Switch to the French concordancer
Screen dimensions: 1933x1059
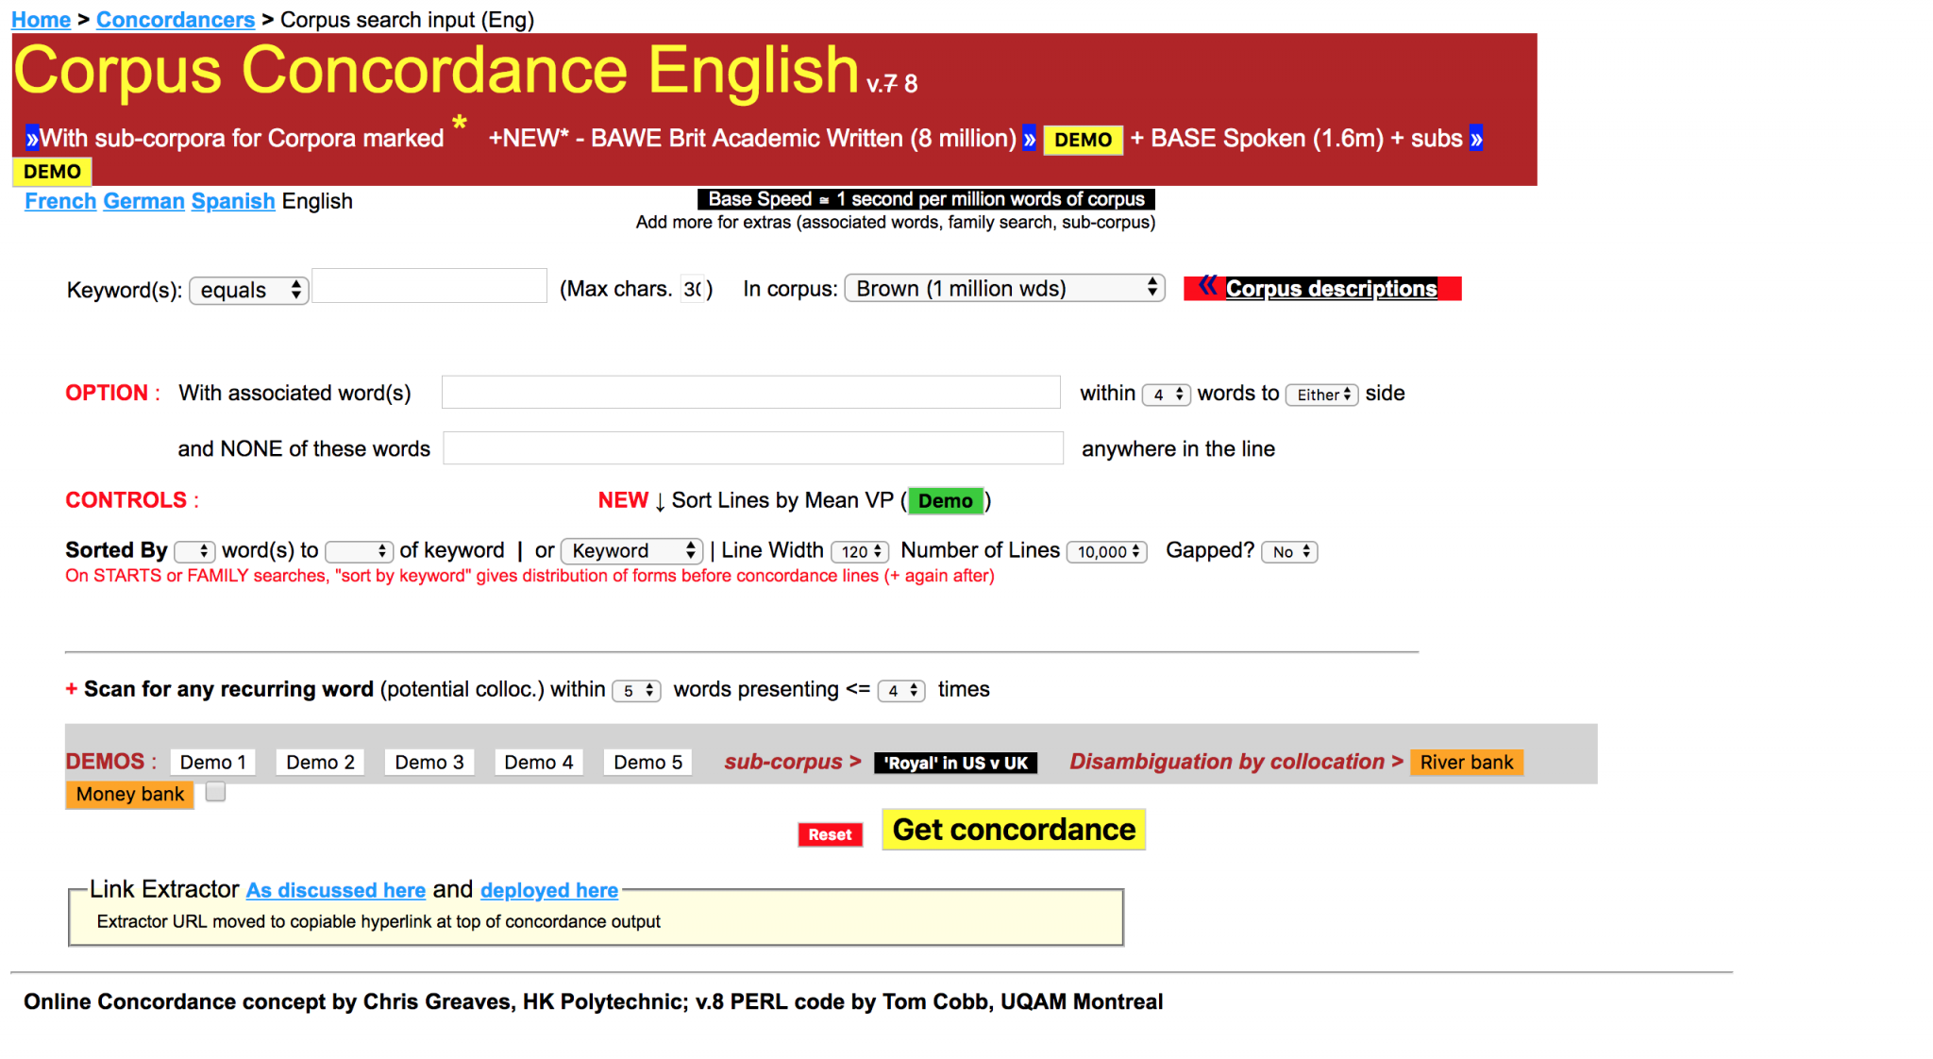(59, 201)
